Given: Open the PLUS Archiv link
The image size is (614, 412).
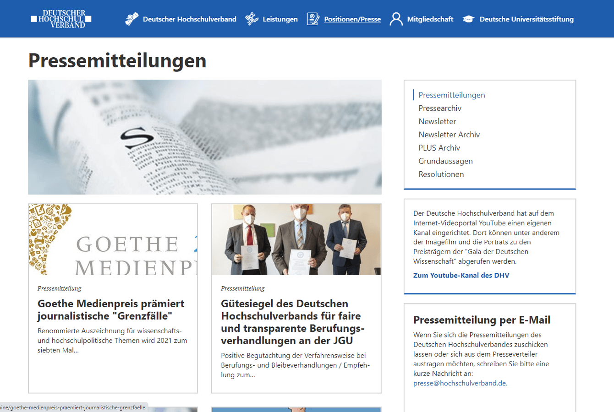Looking at the screenshot, I should pos(439,148).
